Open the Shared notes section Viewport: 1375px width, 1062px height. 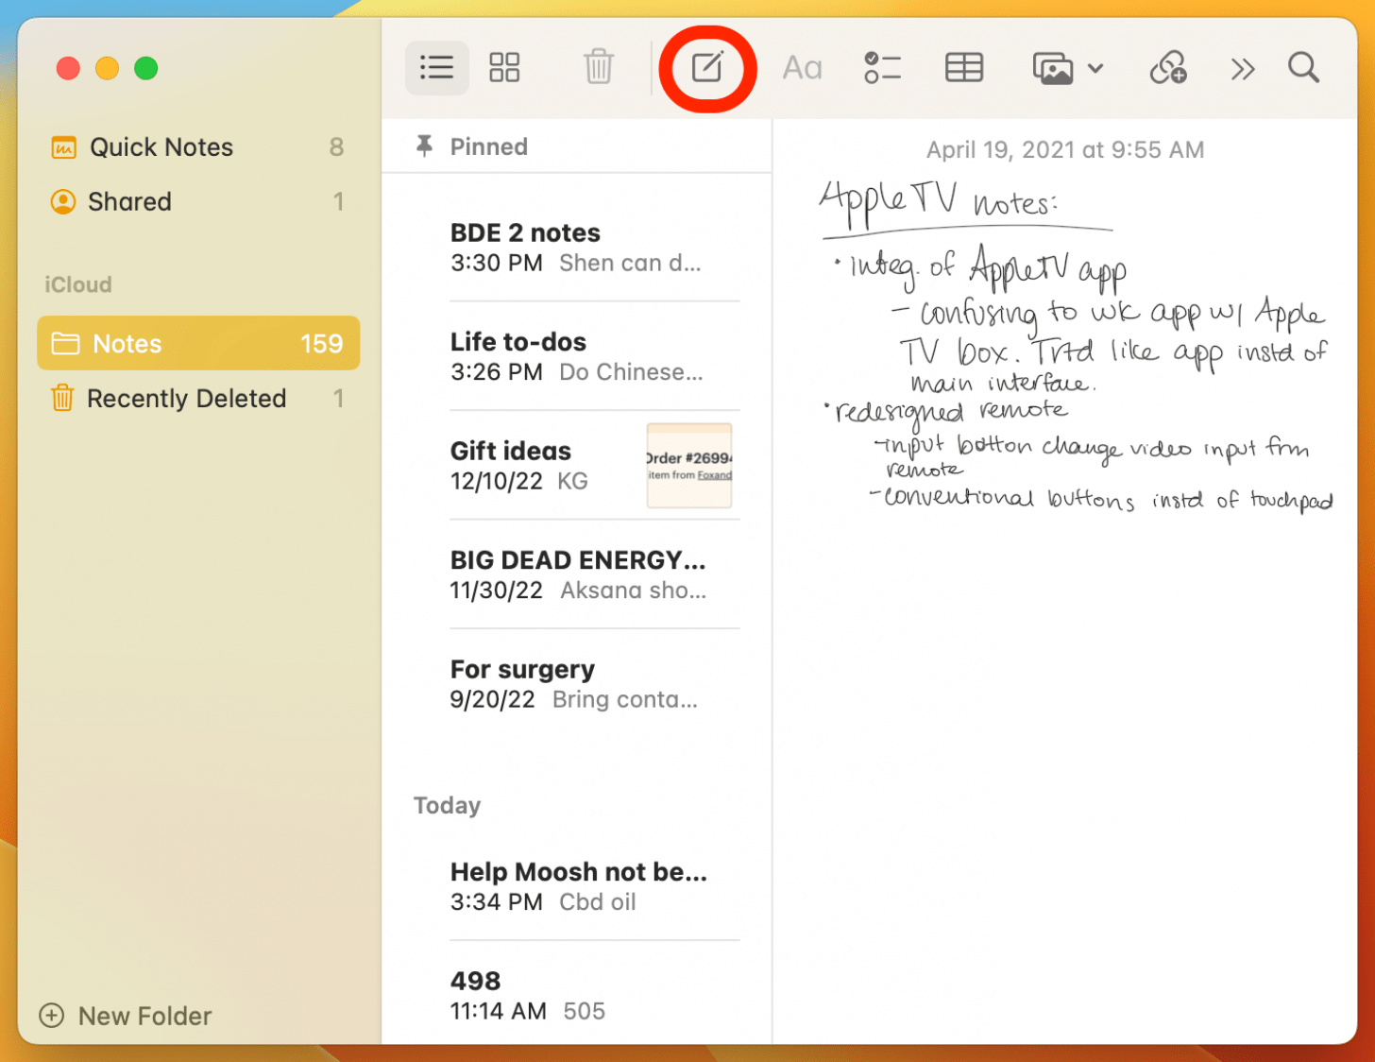pos(130,201)
